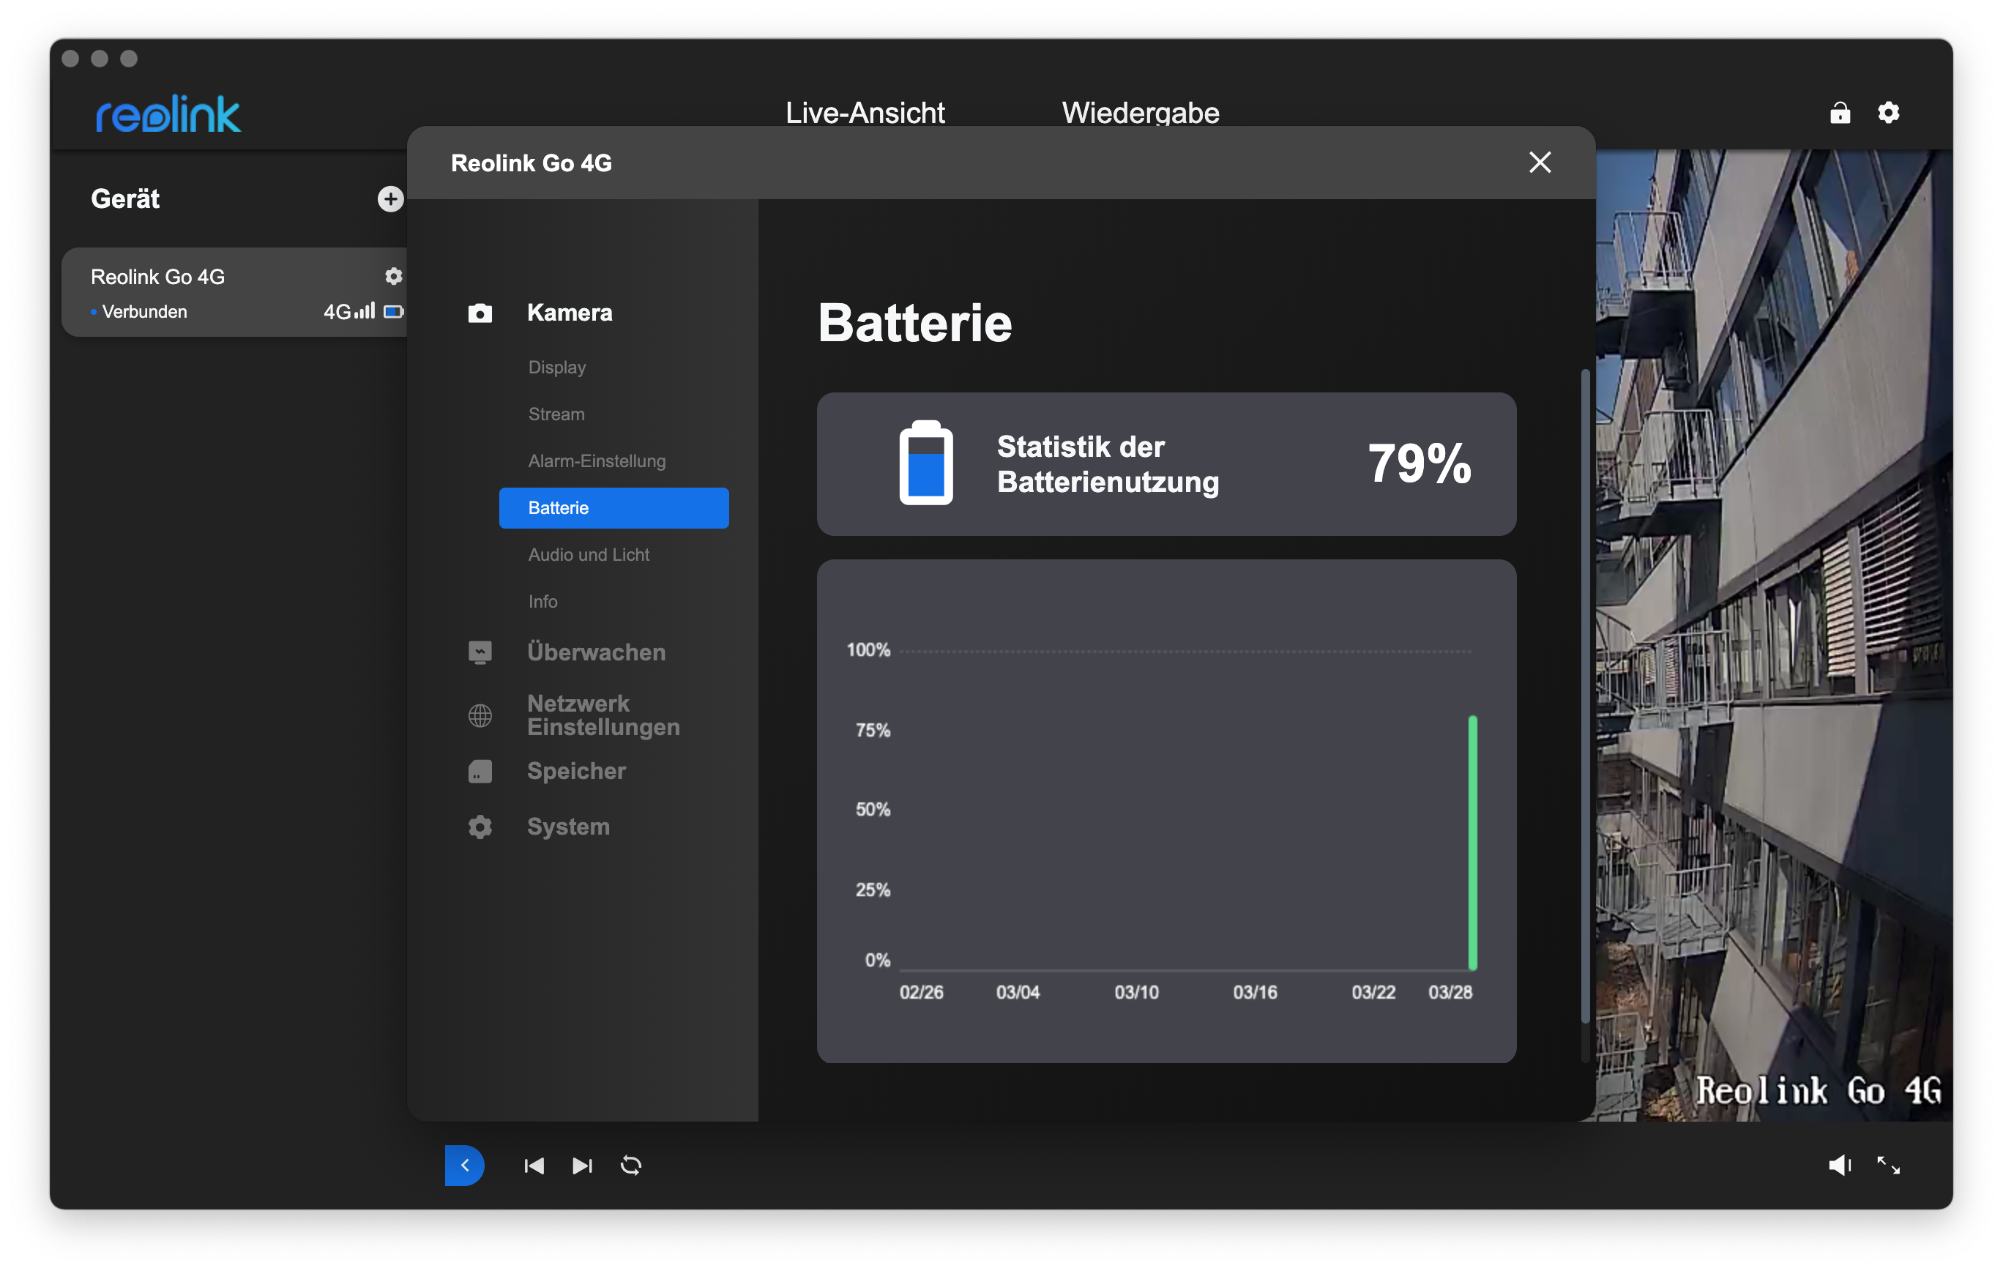Image resolution: width=2003 pixels, height=1271 pixels.
Task: Expand the Überwachen settings section
Action: point(596,652)
